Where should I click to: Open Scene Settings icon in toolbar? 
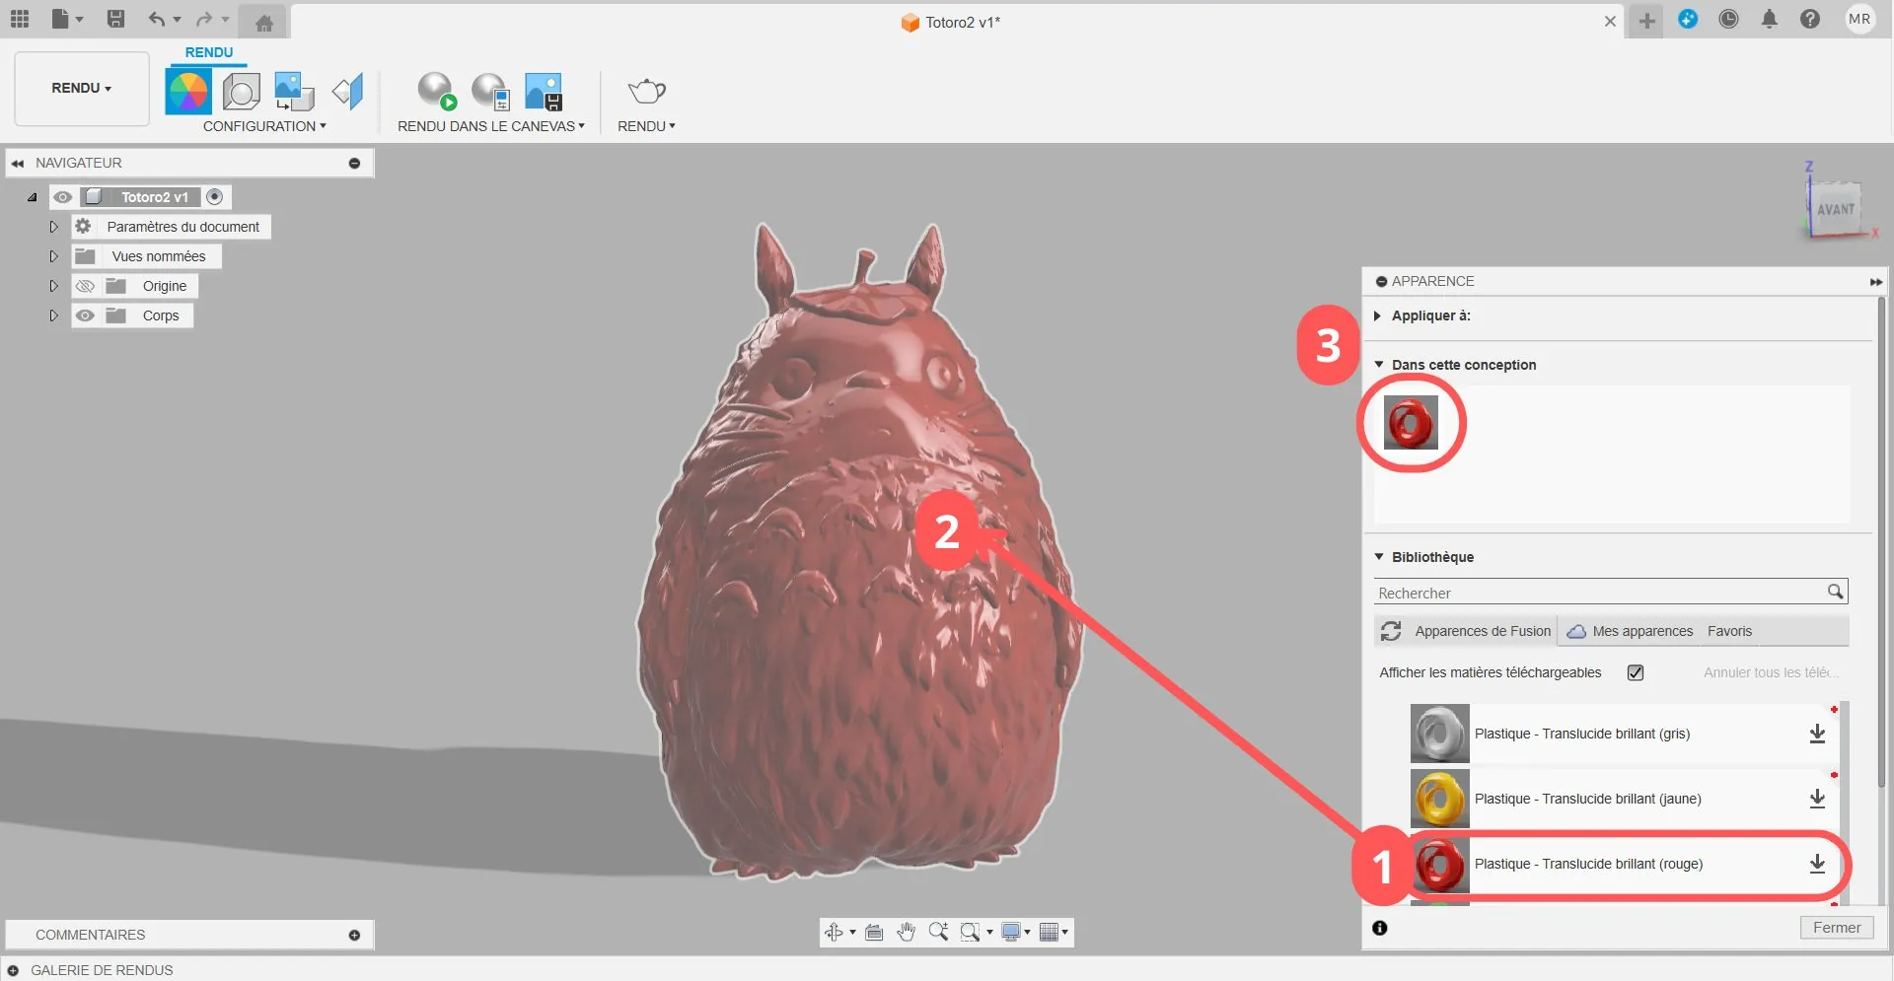coord(241,92)
